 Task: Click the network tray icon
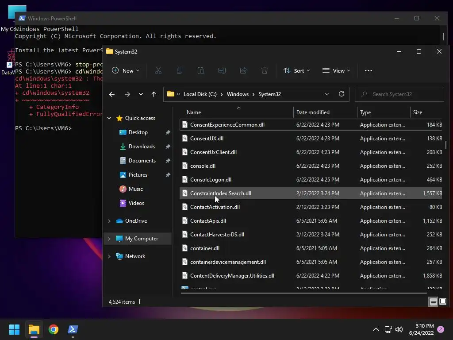[388, 329]
